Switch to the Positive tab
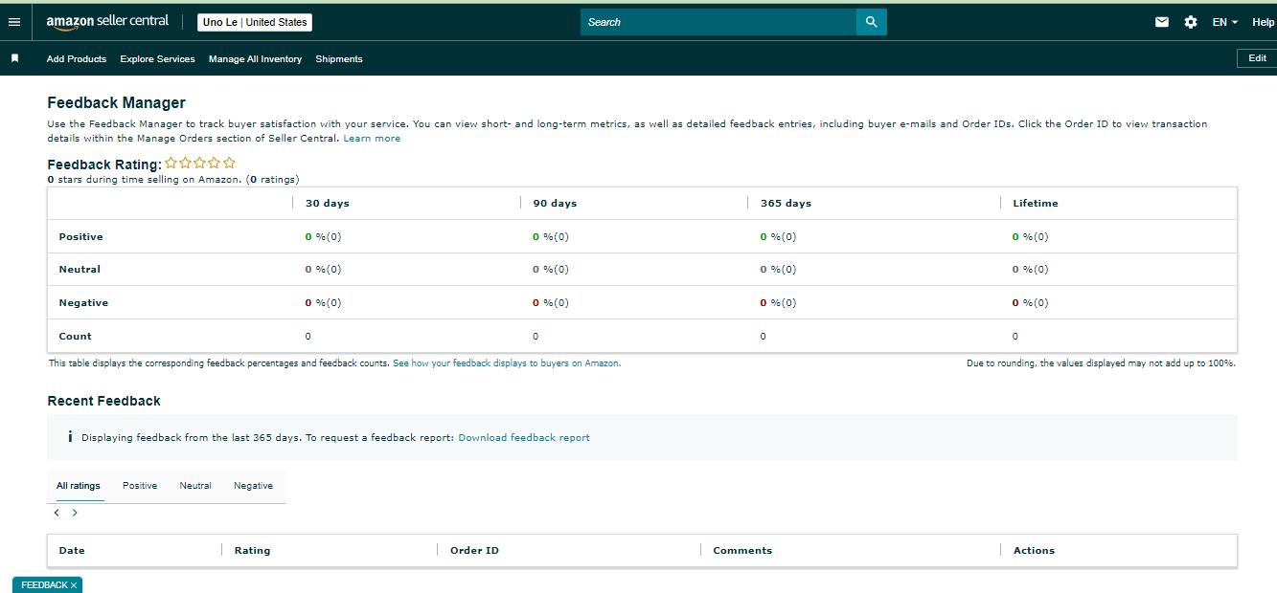The width and height of the screenshot is (1277, 593). (x=140, y=486)
